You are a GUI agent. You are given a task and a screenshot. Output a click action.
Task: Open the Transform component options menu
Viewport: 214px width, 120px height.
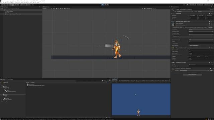pyautogui.click(x=213, y=13)
